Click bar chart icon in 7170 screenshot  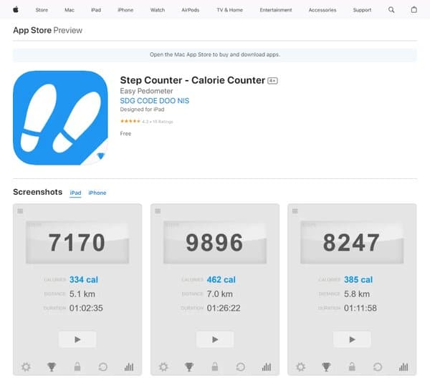click(129, 367)
